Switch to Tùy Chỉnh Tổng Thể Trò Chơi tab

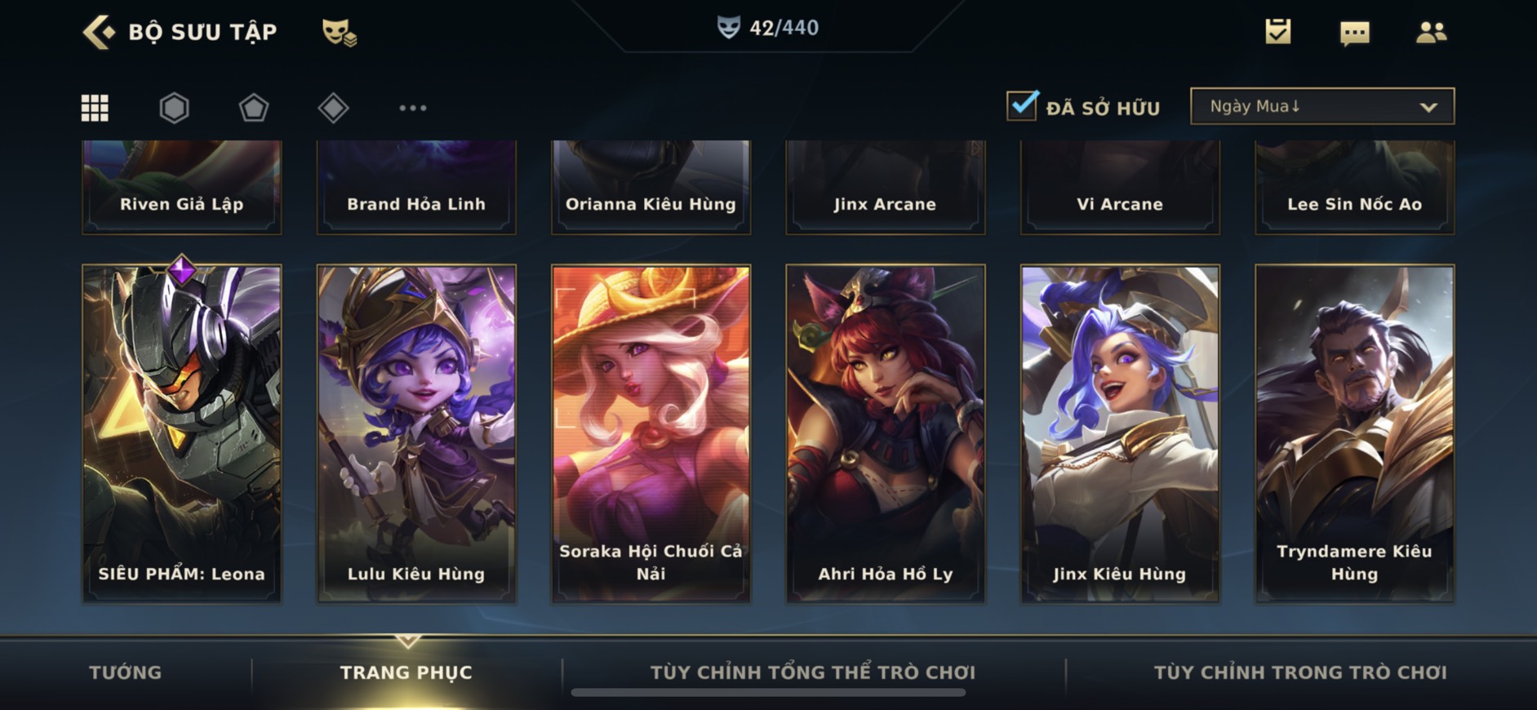point(812,672)
